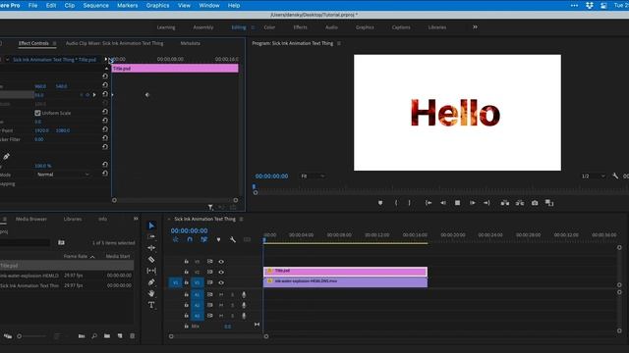This screenshot has height=353, width=629.
Task: Enable voice-over record on track A2
Action: click(244, 305)
